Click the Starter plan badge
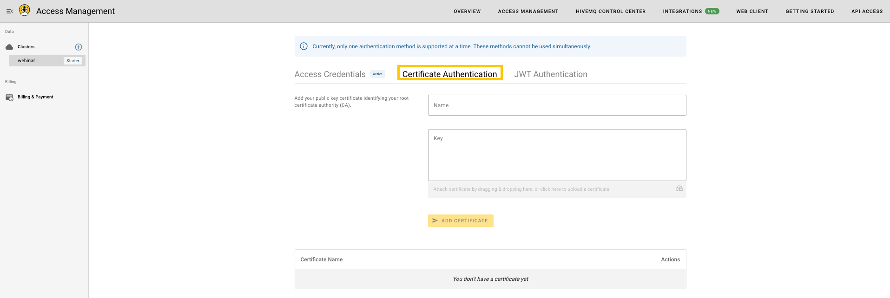 (73, 61)
